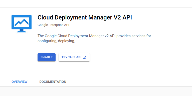Viewport: 192px width, 96px height.
Task: Click the API description ending in configuring, deploying,…
Action: (x=94, y=38)
